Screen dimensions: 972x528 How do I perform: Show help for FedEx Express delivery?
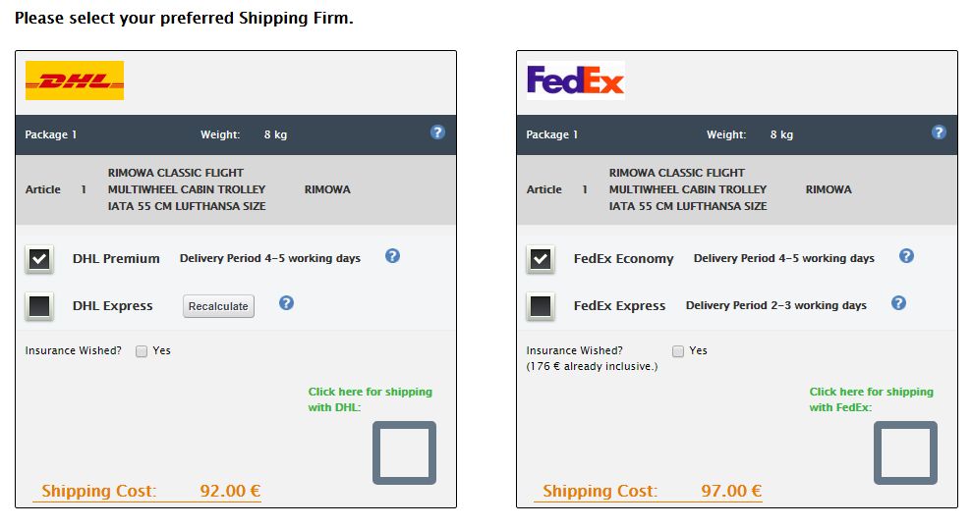[898, 303]
